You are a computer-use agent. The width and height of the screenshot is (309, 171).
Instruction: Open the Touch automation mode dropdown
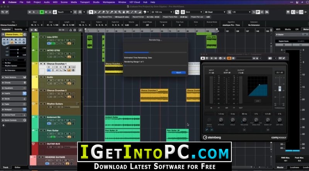tap(65, 12)
